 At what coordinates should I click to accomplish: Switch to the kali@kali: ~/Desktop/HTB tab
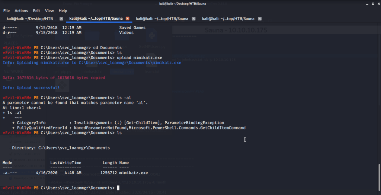coord(30,19)
